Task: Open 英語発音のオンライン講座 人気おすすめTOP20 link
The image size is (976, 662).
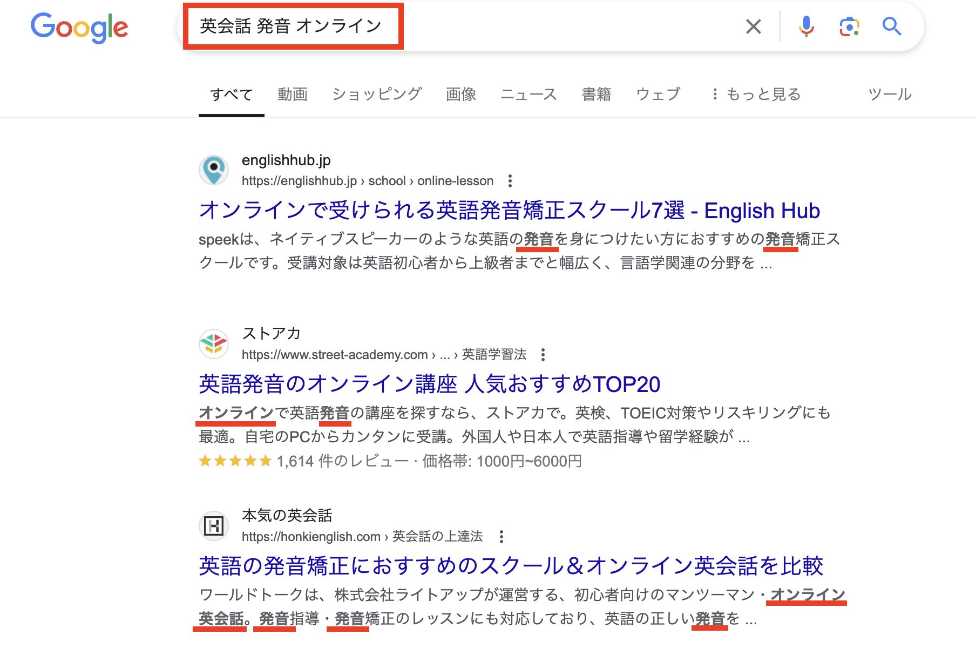Action: point(430,384)
